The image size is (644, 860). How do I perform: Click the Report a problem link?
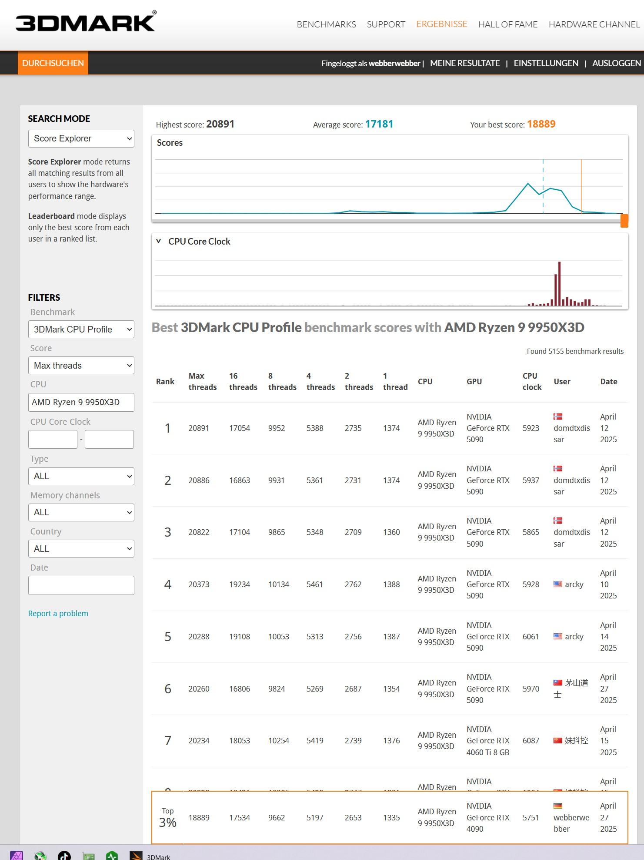[58, 613]
